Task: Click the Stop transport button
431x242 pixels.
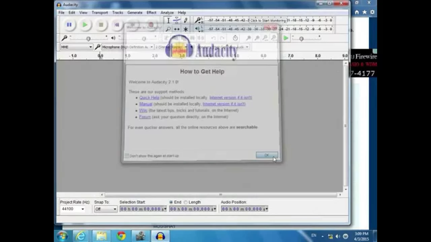Action: pos(101,25)
